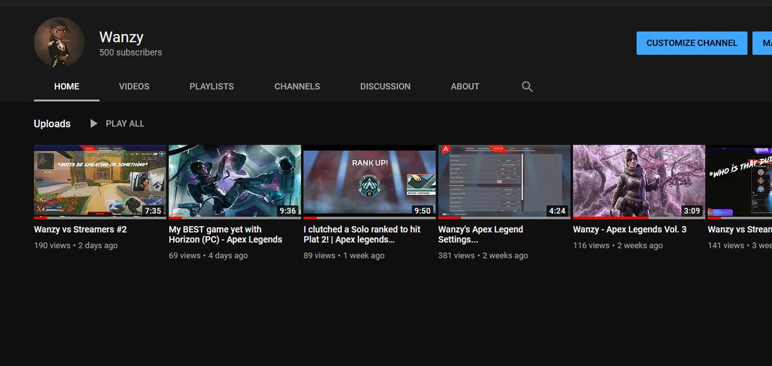Open the Horizon gameplay video thumbnail
Screen dimensions: 772x366
point(235,182)
